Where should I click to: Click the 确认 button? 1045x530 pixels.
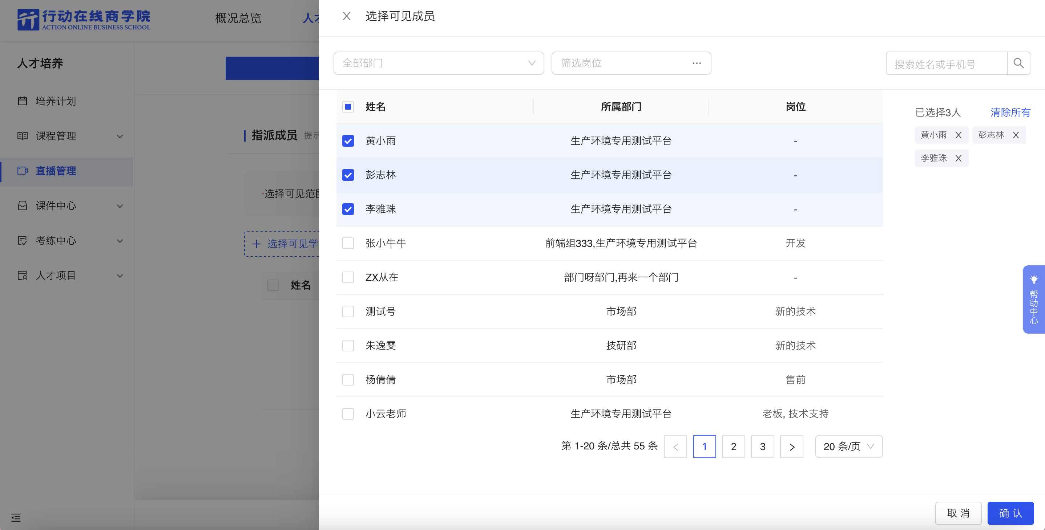pyautogui.click(x=1010, y=513)
